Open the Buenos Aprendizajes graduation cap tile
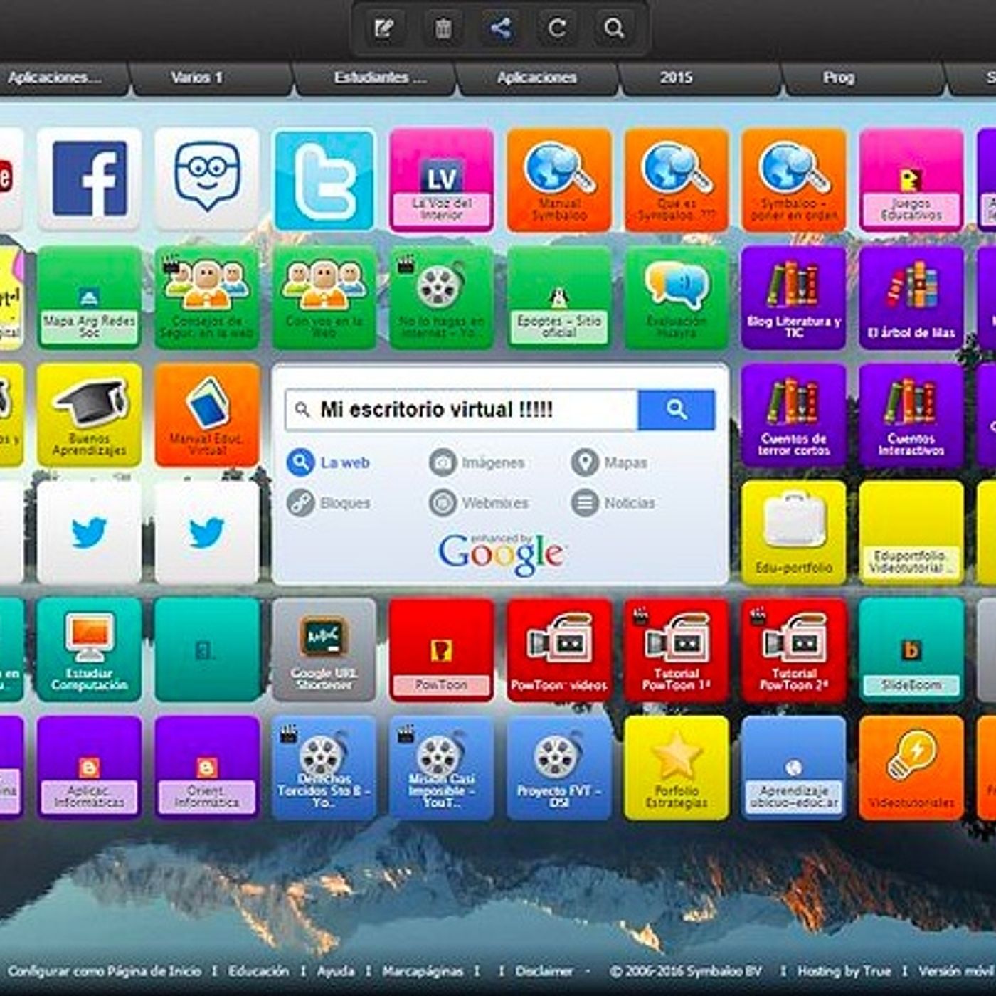Screen dimensions: 996x996 tap(90, 415)
